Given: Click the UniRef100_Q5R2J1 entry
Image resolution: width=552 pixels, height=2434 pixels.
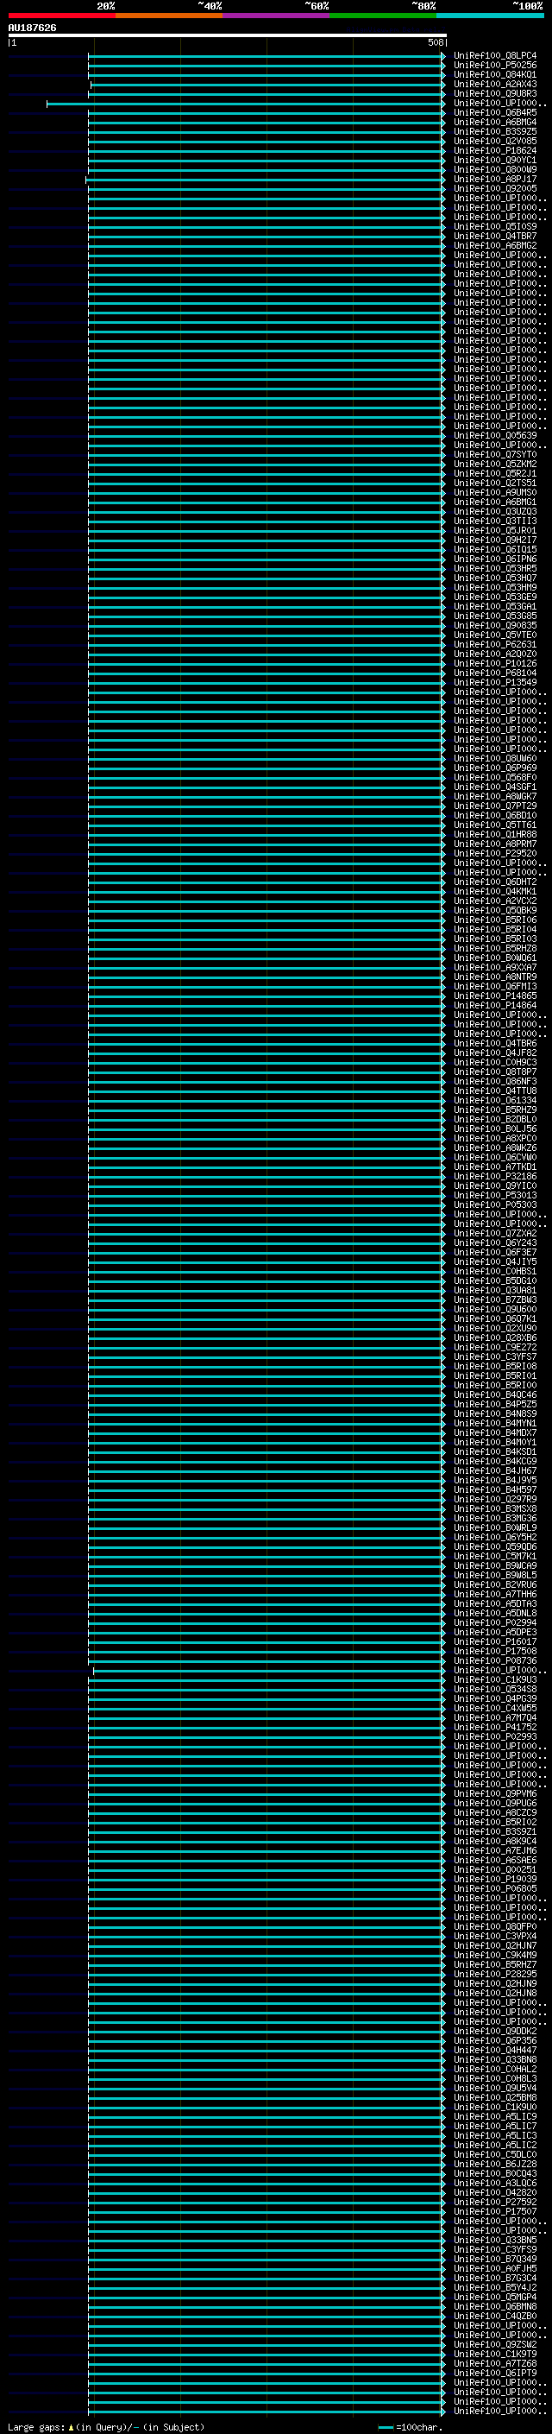Looking at the screenshot, I should point(495,473).
